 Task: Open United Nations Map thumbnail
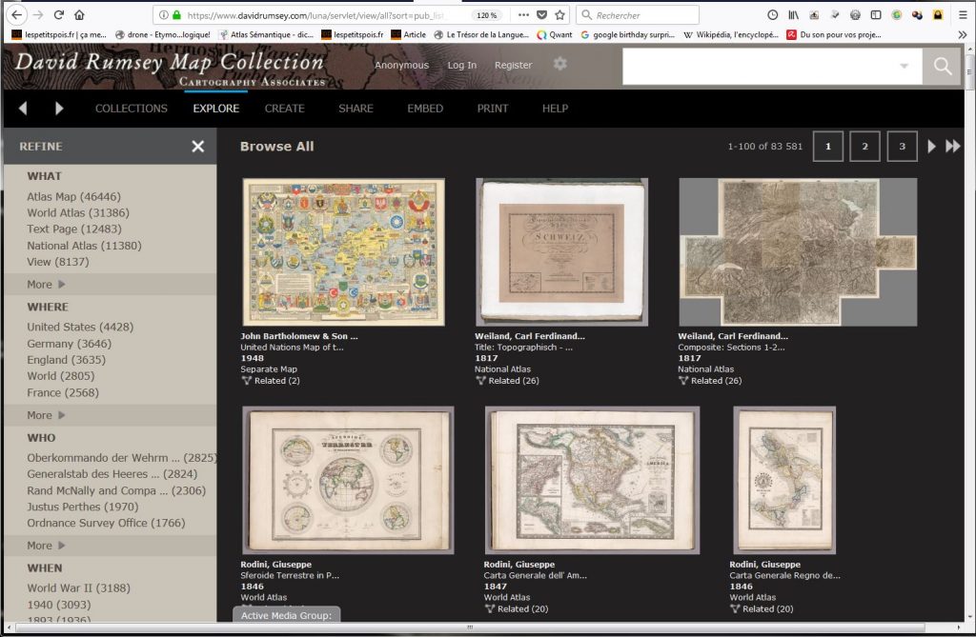pyautogui.click(x=343, y=251)
